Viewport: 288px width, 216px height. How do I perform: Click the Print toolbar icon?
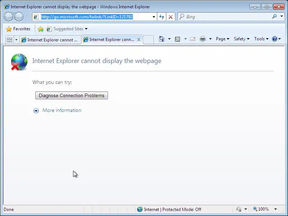[203, 39]
